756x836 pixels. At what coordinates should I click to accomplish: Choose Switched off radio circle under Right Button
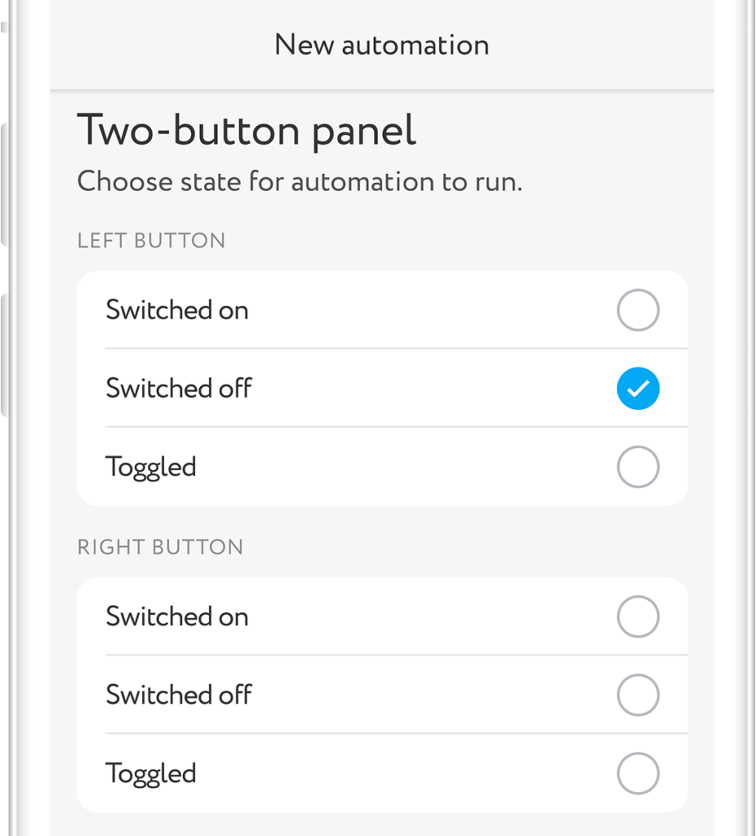638,695
